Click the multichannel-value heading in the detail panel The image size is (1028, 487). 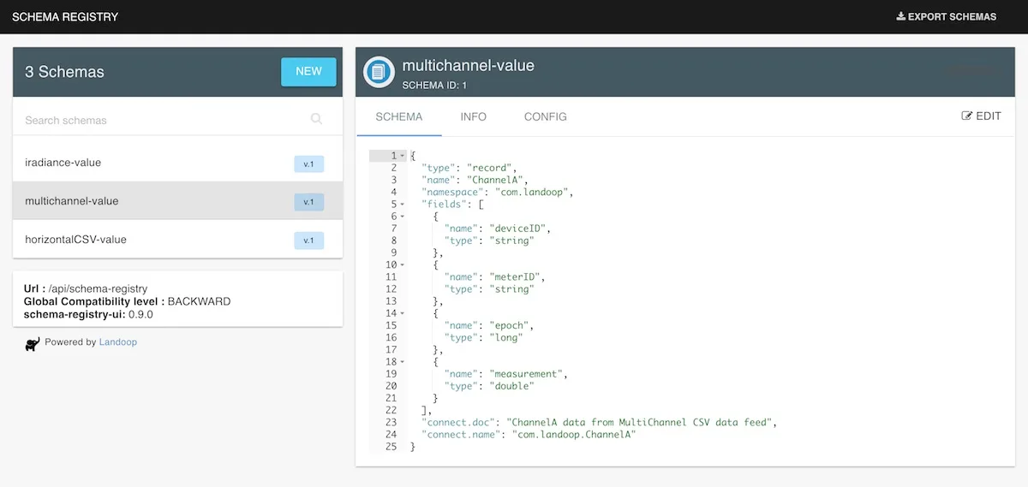point(468,65)
